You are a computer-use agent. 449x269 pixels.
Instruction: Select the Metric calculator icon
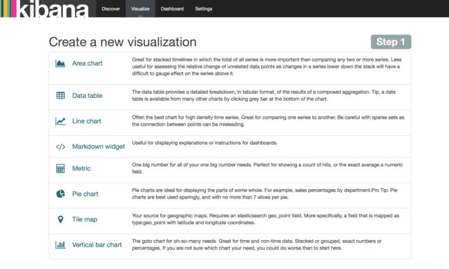[60, 168]
